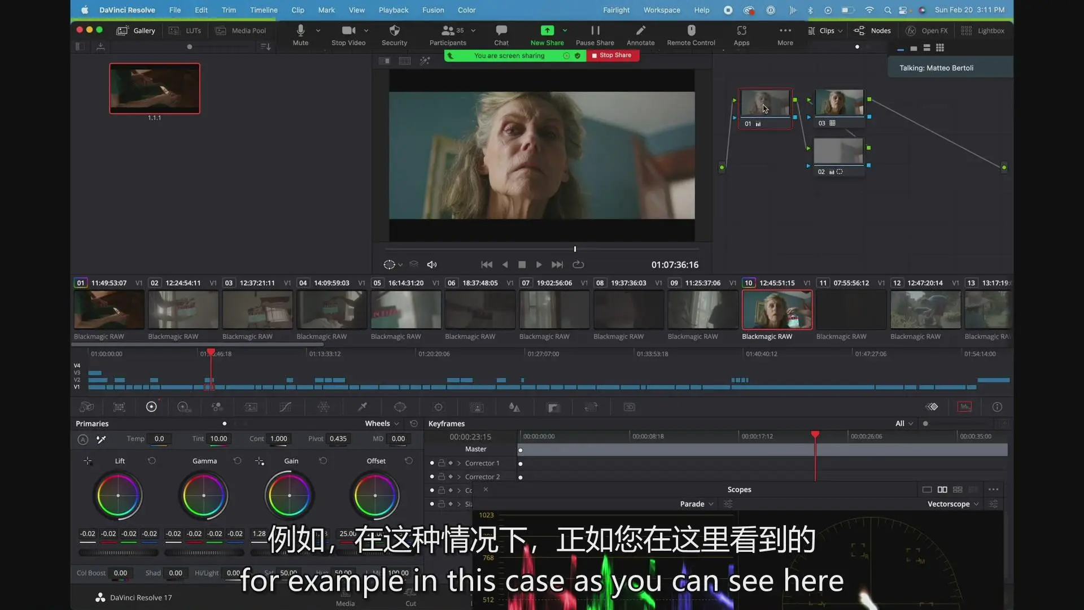The width and height of the screenshot is (1084, 610).
Task: Open the LUTs panel
Action: [x=185, y=30]
